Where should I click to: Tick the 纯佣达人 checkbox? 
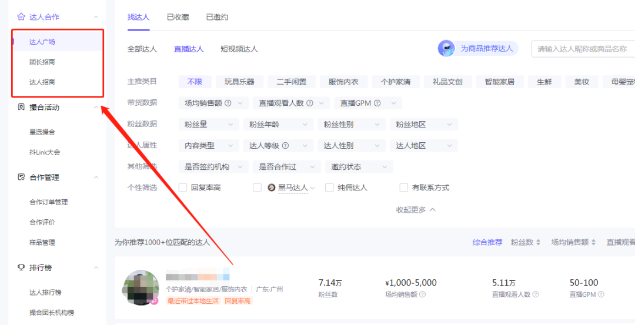coord(329,187)
